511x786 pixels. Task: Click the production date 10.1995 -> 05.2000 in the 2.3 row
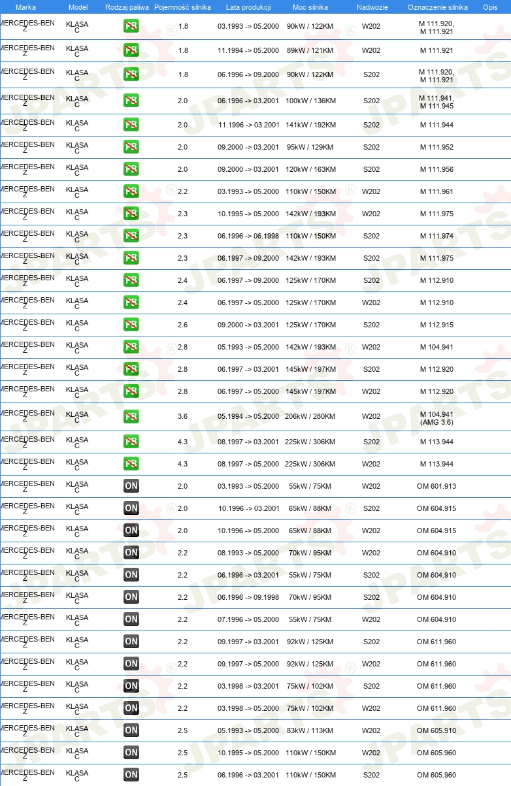248,214
